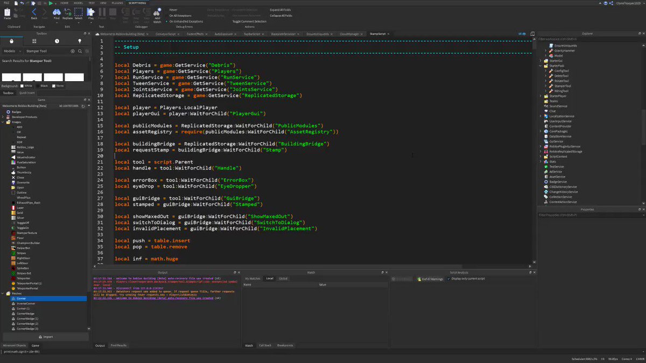Open the Models category dropdown

coord(12,51)
